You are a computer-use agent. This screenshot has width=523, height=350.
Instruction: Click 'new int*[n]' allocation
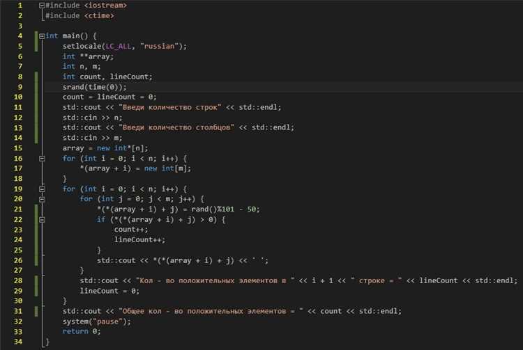[x=123, y=148]
